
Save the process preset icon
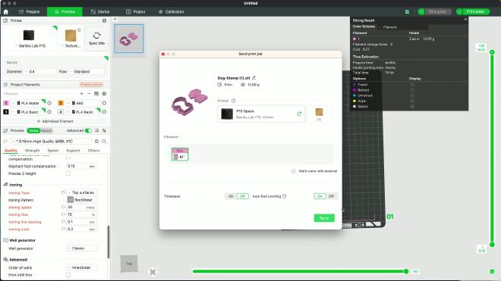96,142
